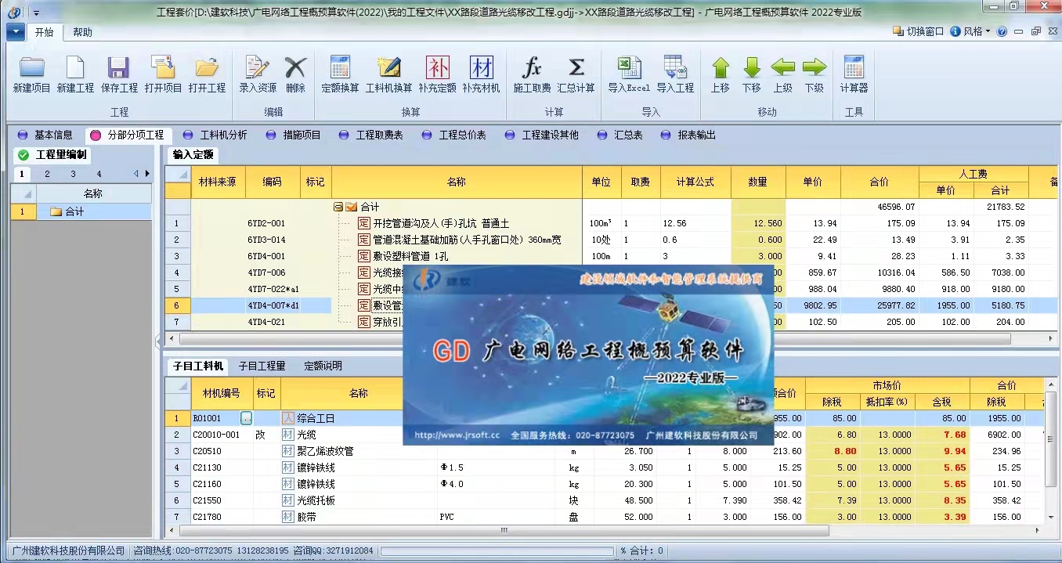This screenshot has height=563, width=1062.
Task: Click the 工程量编制 panel header
Action: 54,154
